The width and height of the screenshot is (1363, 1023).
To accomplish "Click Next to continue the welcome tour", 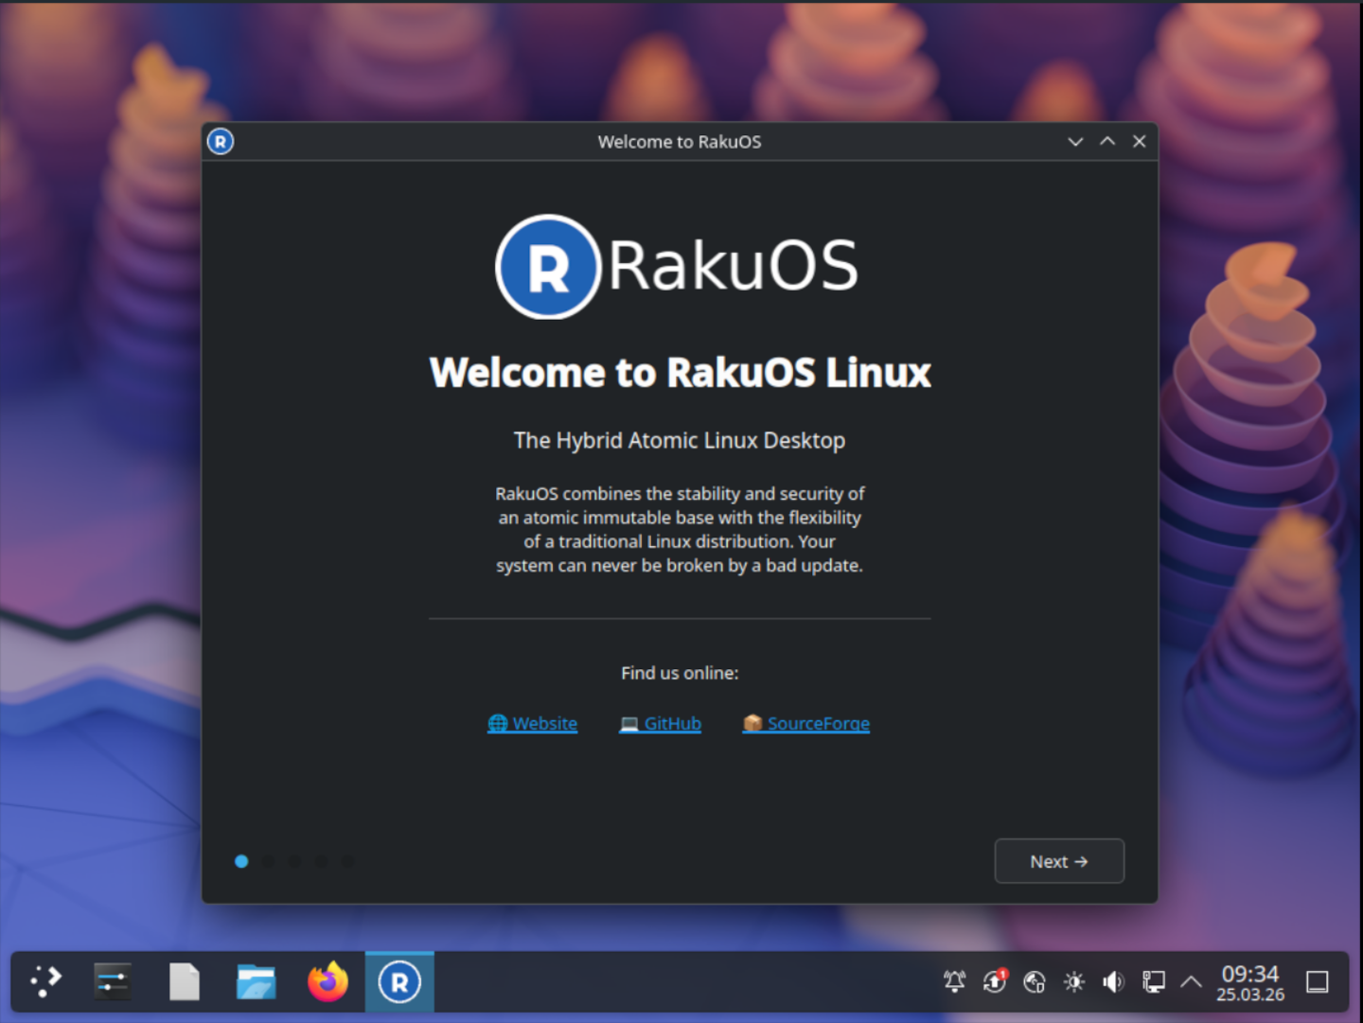I will [x=1058, y=861].
